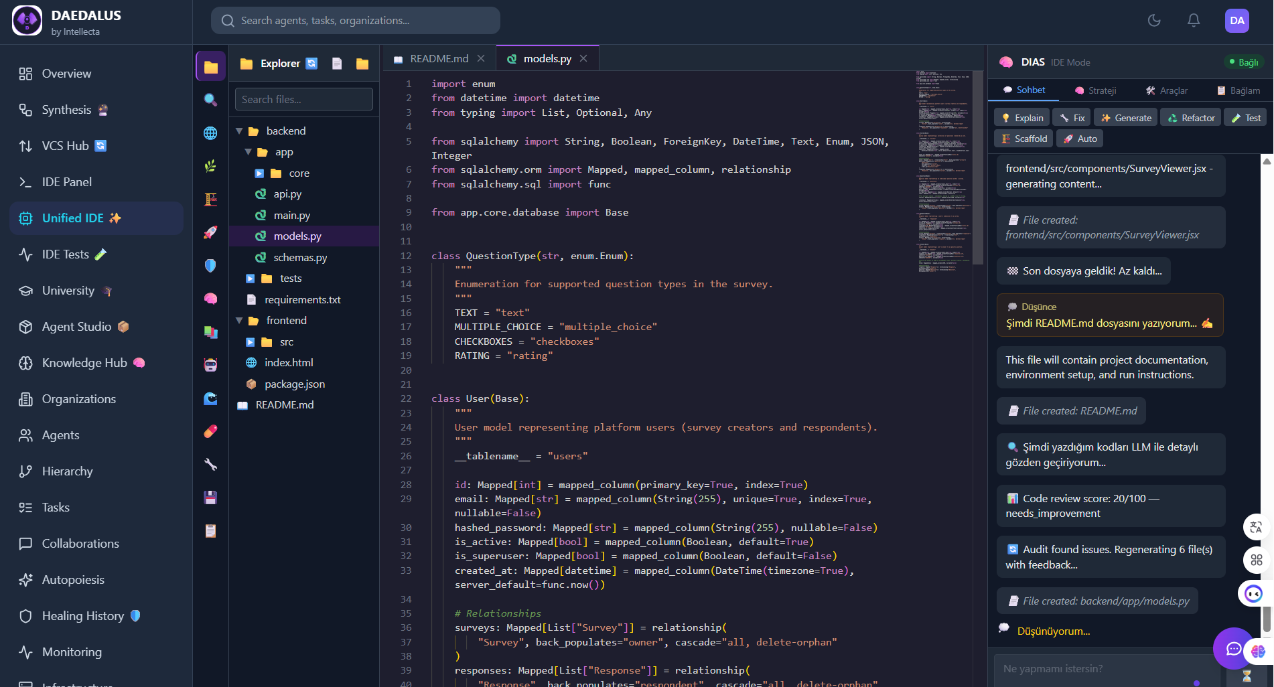Click the Test button
The width and height of the screenshot is (1274, 687).
pos(1246,118)
